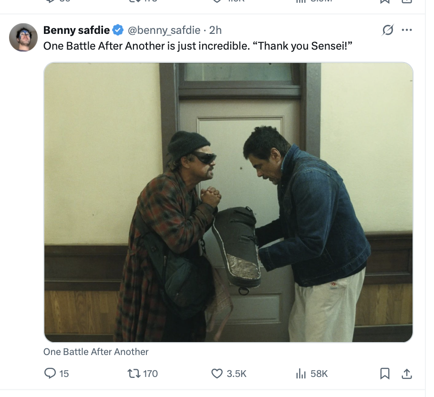Open the @benny_safdie handle link
Viewport: 434px width, 397px height.
click(164, 30)
